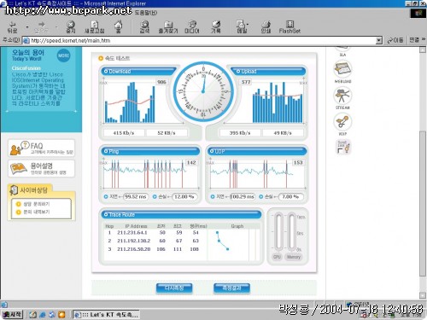The image size is (427, 320).
Task: Open the 문의 내역보기 link
Action: click(37, 212)
